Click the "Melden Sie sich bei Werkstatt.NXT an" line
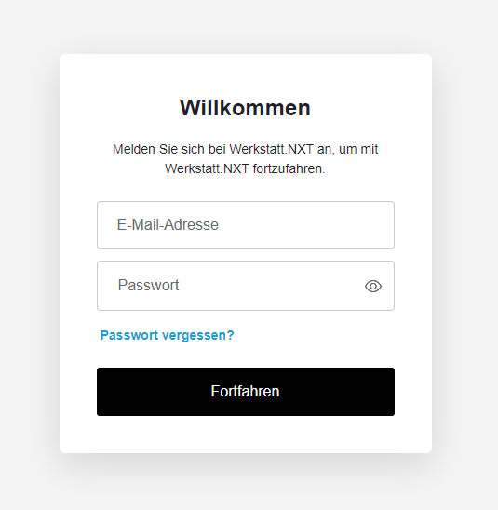 click(222, 149)
